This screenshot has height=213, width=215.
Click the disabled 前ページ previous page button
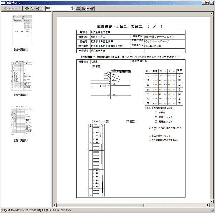tap(12, 8)
